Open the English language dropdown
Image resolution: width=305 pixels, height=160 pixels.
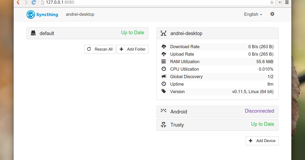pyautogui.click(x=252, y=14)
